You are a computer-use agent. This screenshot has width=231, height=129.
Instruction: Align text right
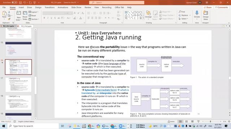coord(96,18)
